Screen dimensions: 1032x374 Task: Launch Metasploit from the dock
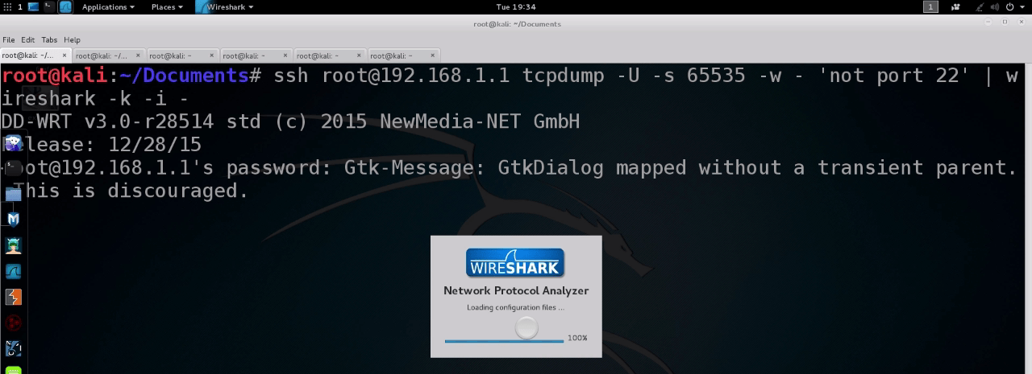tap(13, 220)
